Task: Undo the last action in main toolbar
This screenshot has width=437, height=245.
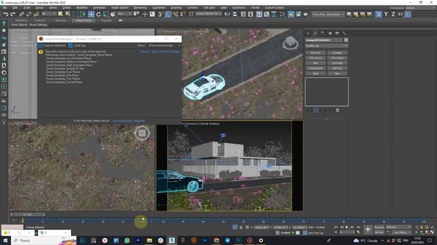Action: [x=5, y=14]
